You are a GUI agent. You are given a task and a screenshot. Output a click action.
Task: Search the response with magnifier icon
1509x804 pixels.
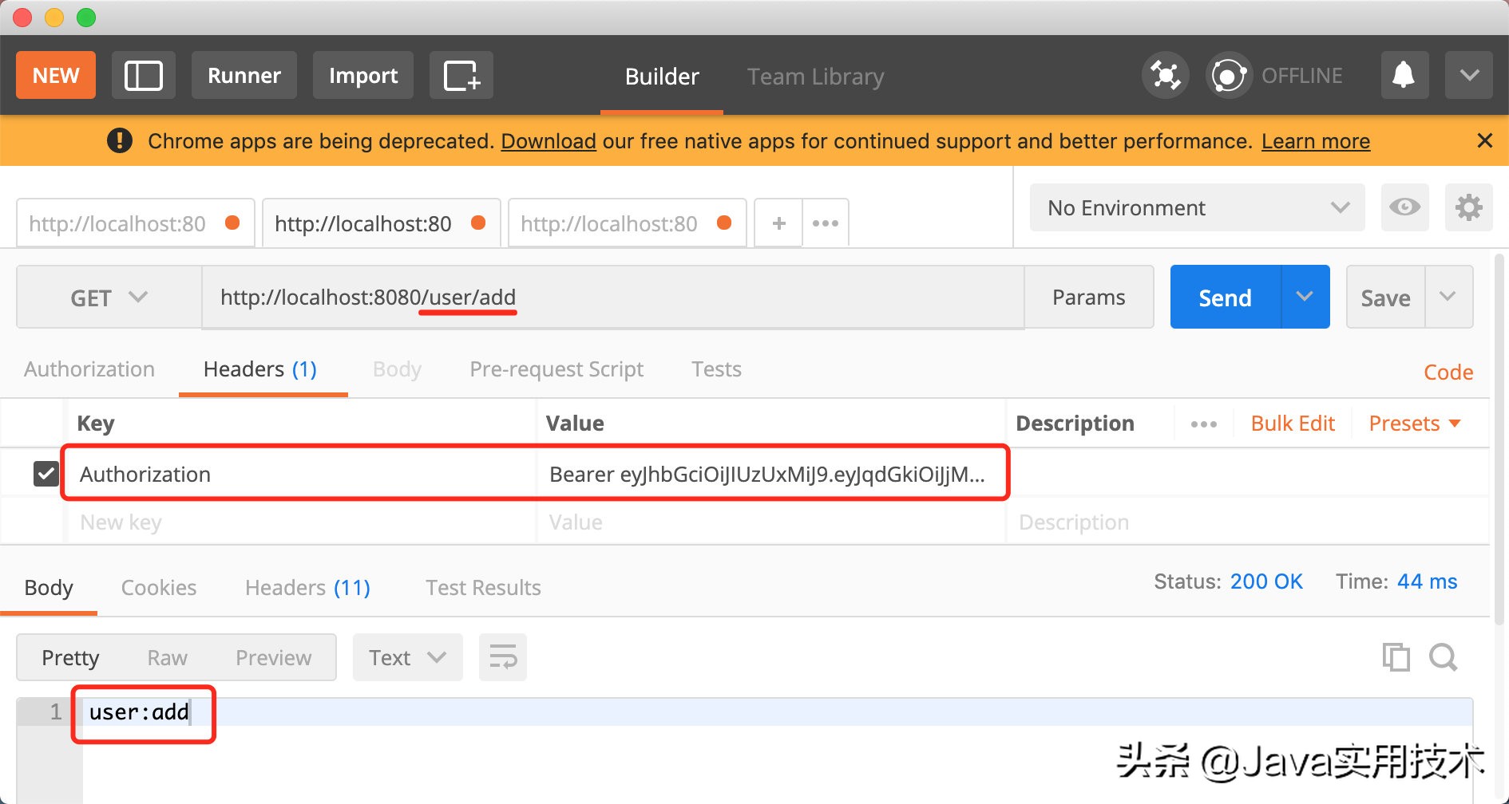click(1443, 657)
